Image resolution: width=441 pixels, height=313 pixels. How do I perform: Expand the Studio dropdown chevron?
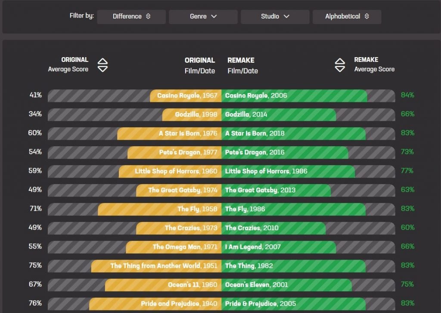[x=286, y=16]
